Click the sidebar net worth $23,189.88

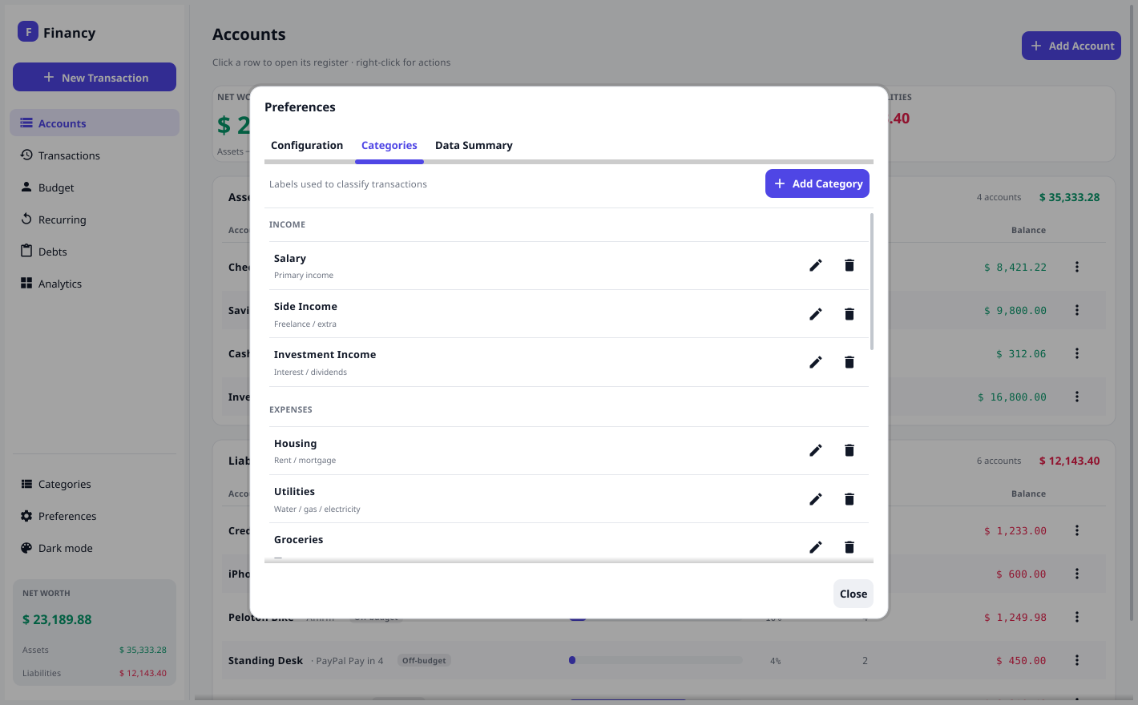[57, 619]
